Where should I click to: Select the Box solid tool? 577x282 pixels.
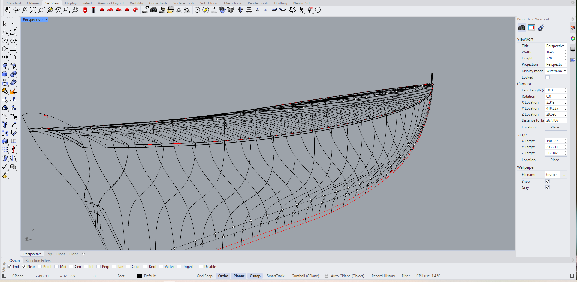[5, 74]
